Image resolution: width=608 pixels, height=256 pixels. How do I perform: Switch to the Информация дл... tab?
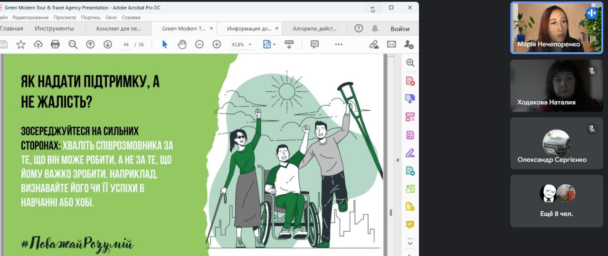[249, 28]
